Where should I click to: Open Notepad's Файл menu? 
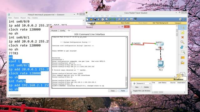pyautogui.click(x=10, y=18)
